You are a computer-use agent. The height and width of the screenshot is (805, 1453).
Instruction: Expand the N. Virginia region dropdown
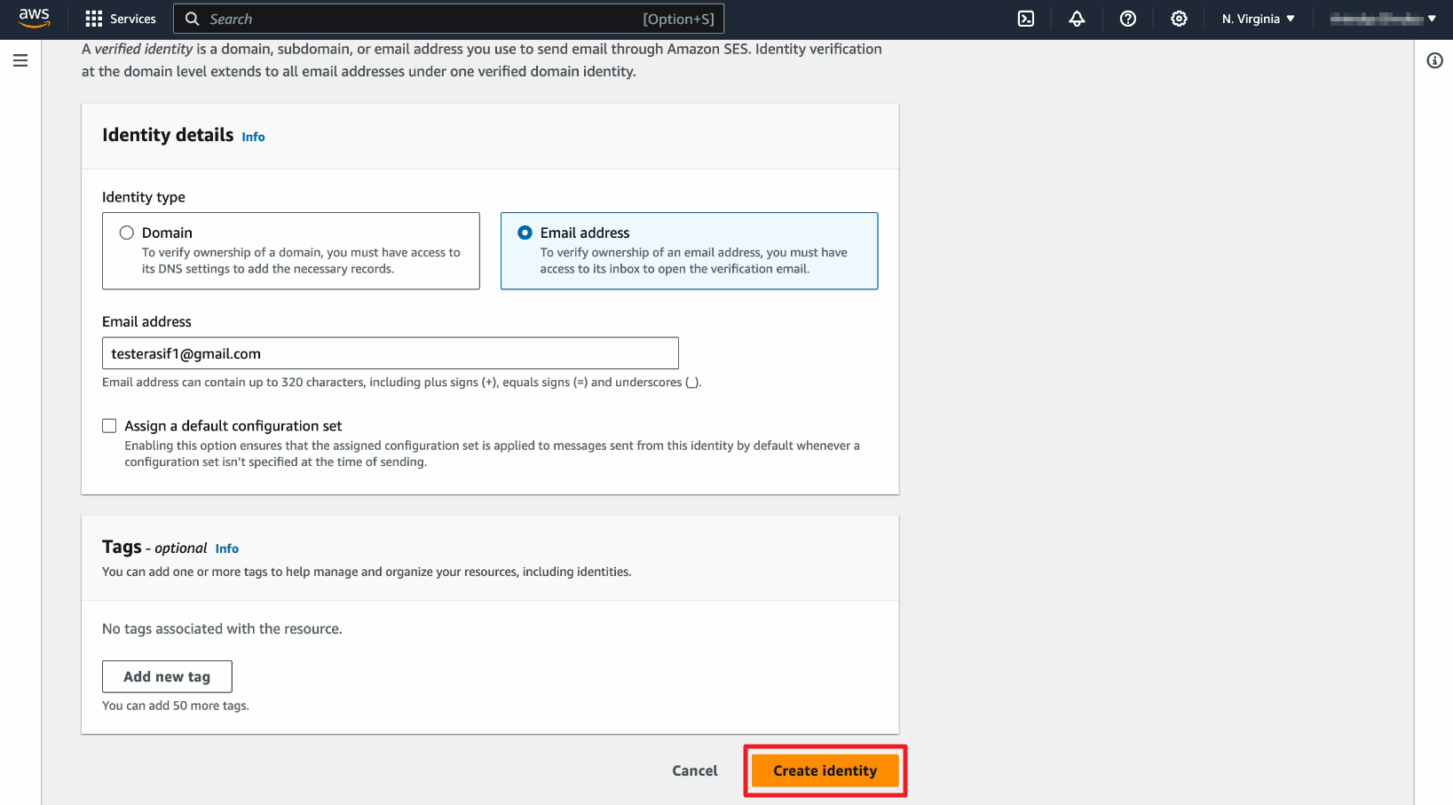click(1258, 19)
